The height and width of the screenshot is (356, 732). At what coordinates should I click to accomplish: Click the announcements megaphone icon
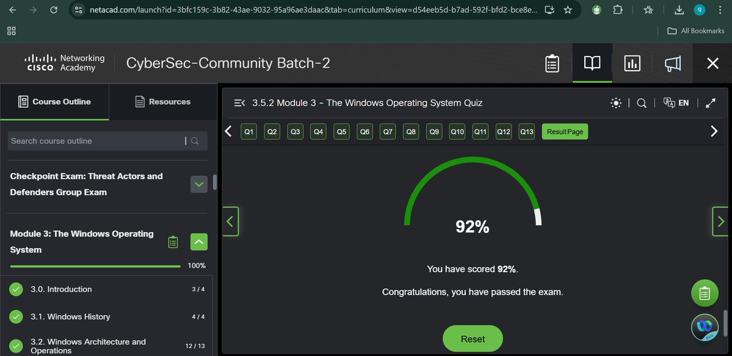(672, 63)
